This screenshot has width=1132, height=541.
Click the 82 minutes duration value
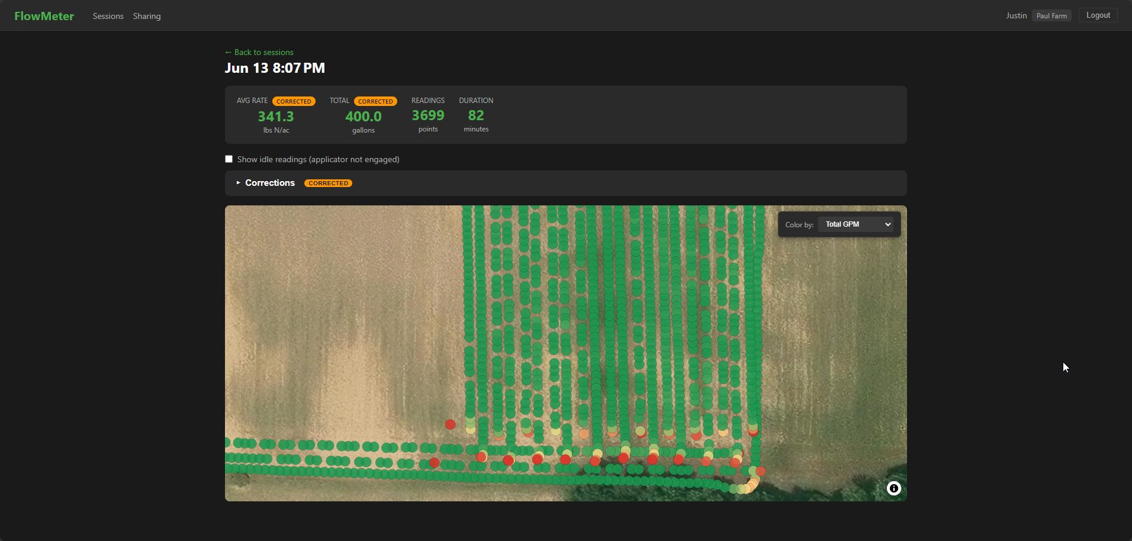476,115
